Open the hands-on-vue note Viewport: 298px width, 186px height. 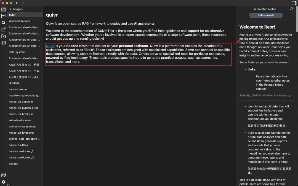(x=25, y=89)
